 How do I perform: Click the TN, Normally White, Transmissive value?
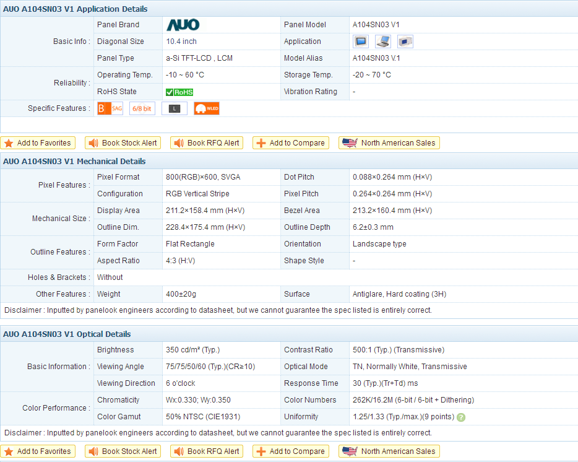point(410,367)
